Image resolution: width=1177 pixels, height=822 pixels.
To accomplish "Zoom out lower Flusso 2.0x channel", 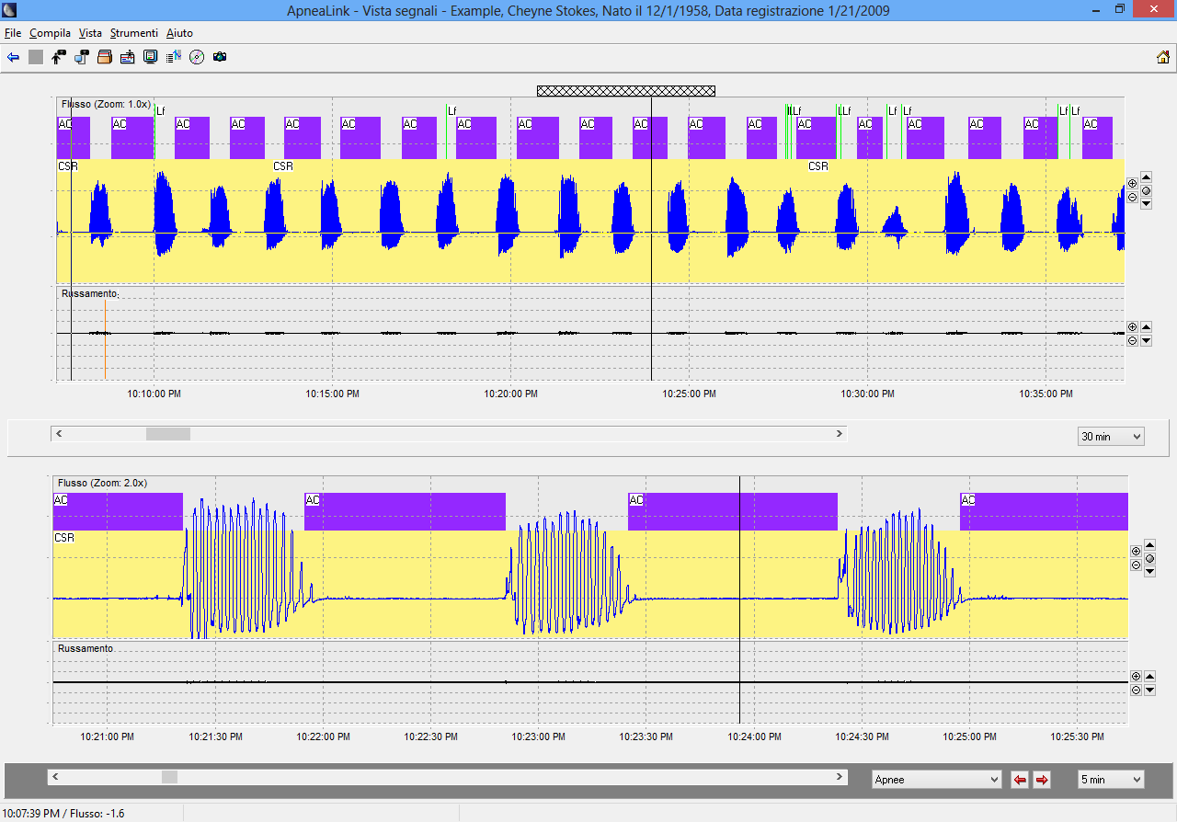I will pyautogui.click(x=1136, y=565).
